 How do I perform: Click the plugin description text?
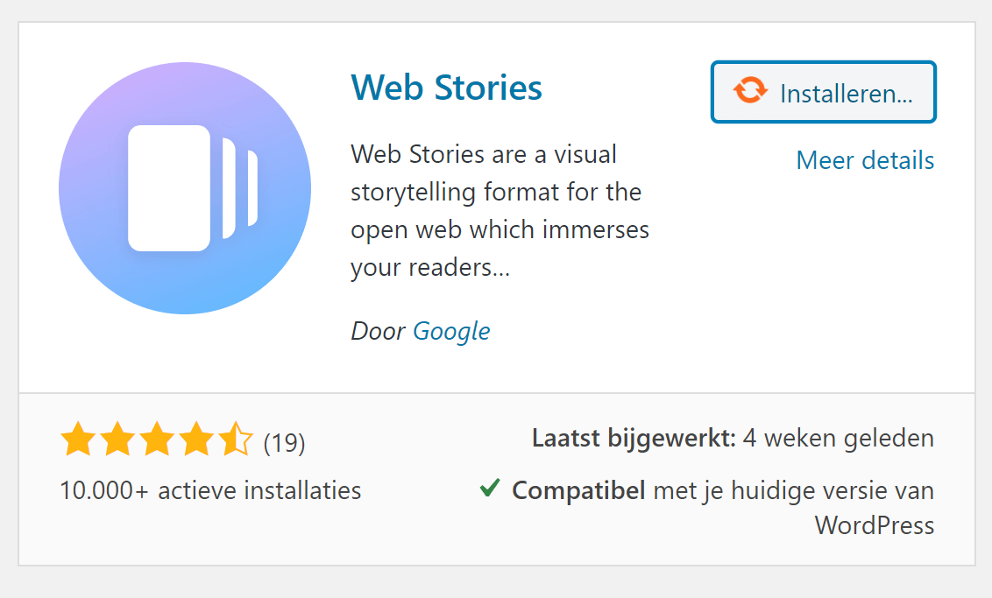tap(500, 210)
